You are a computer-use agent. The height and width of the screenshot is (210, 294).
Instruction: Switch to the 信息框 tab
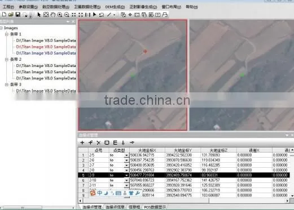tap(134, 207)
